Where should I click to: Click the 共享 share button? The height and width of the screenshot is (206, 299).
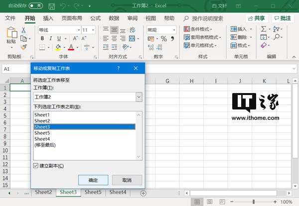point(257,18)
